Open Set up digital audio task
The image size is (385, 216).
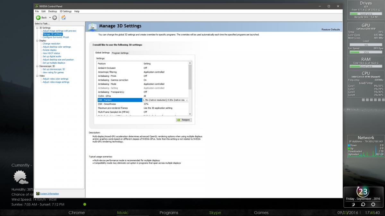pos(52,57)
